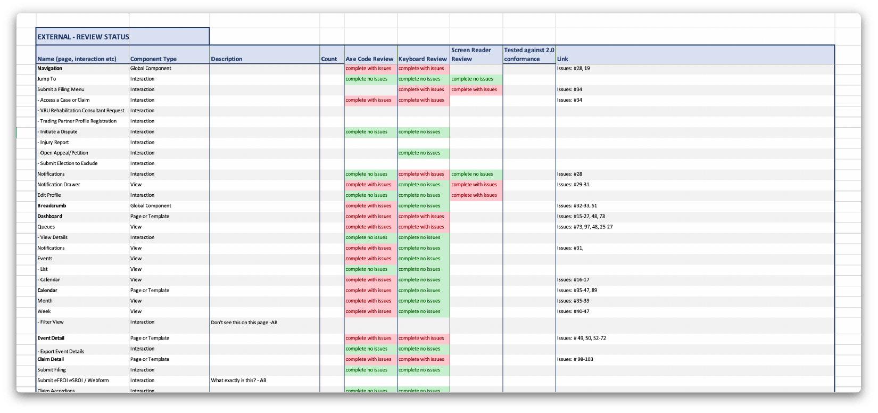Viewport: 878px width, 413px height.
Task: Click the 'Issues: #40-47' cell
Action: (695, 312)
